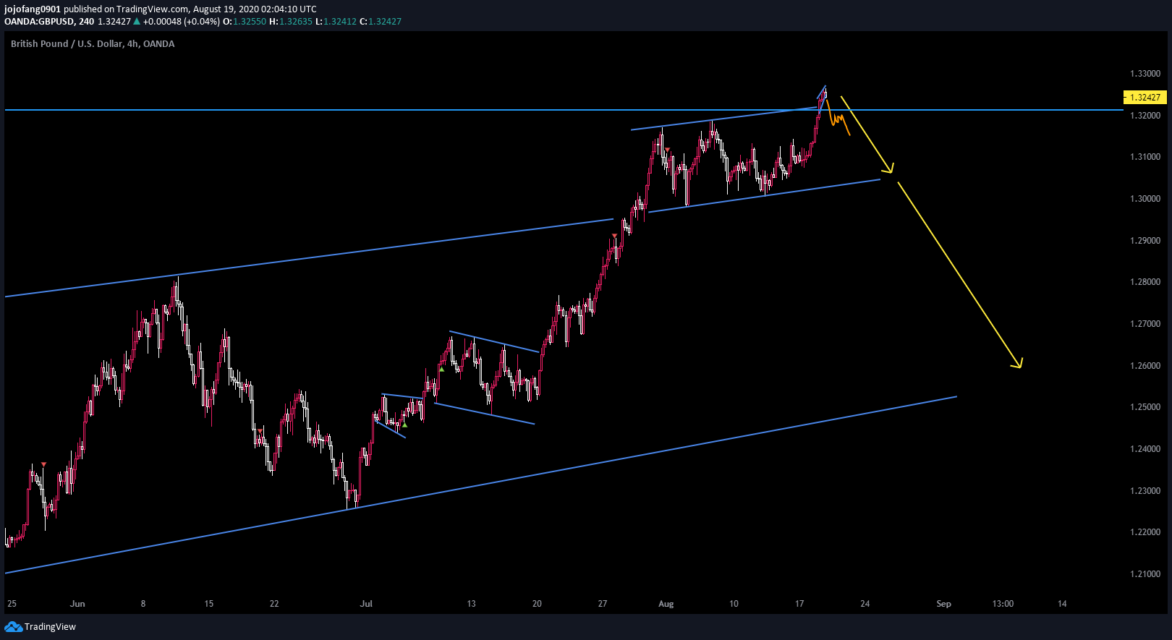Click the OANDA:GBPUSD symbol text

(39, 22)
